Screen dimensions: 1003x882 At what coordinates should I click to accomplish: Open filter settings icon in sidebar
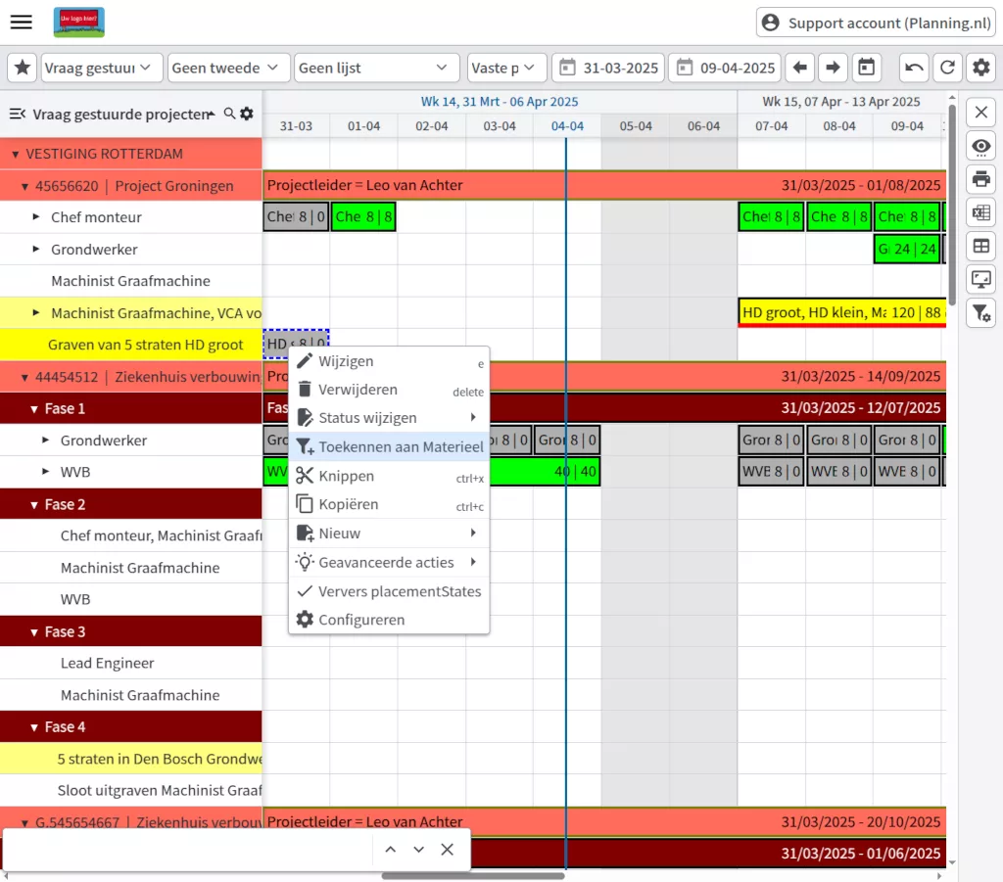980,312
